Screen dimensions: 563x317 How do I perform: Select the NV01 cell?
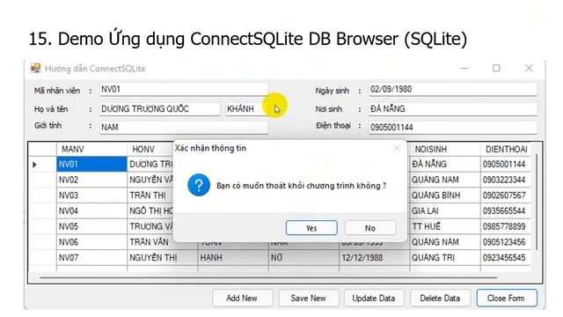click(91, 165)
